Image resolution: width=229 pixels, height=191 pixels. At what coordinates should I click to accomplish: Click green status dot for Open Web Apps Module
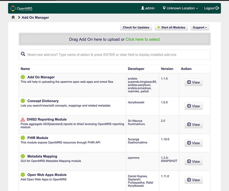[23, 175]
